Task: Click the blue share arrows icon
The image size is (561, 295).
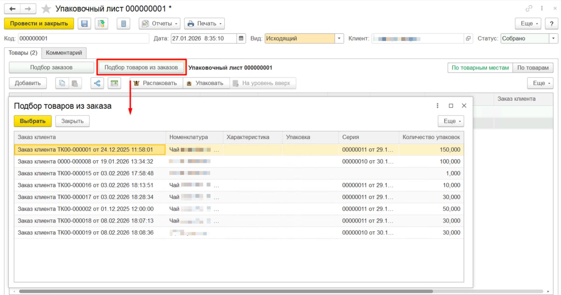Action: 97,83
